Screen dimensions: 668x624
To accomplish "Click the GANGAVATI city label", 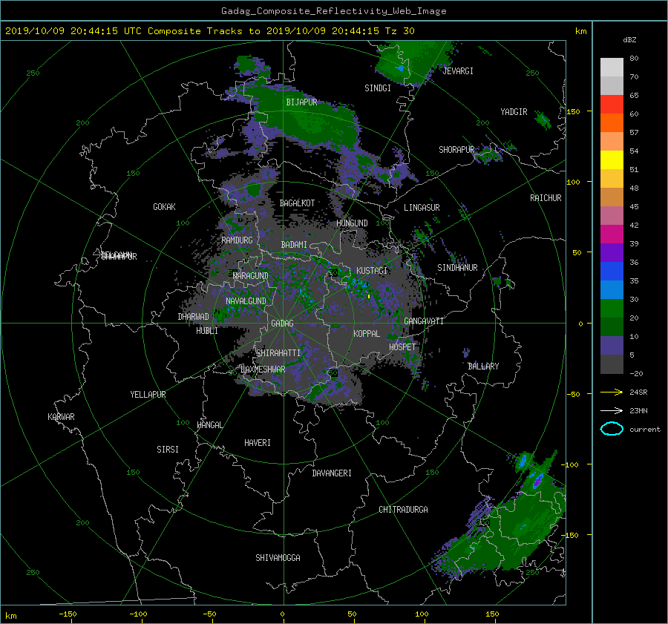I will coord(424,321).
